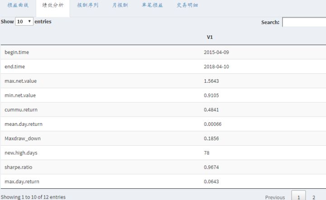Click the sharpe.ratio row label
Viewport: 326px width, 200px height.
[x=18, y=167]
